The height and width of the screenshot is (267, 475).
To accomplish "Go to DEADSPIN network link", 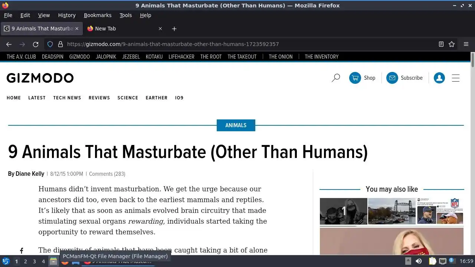I will pyautogui.click(x=53, y=57).
